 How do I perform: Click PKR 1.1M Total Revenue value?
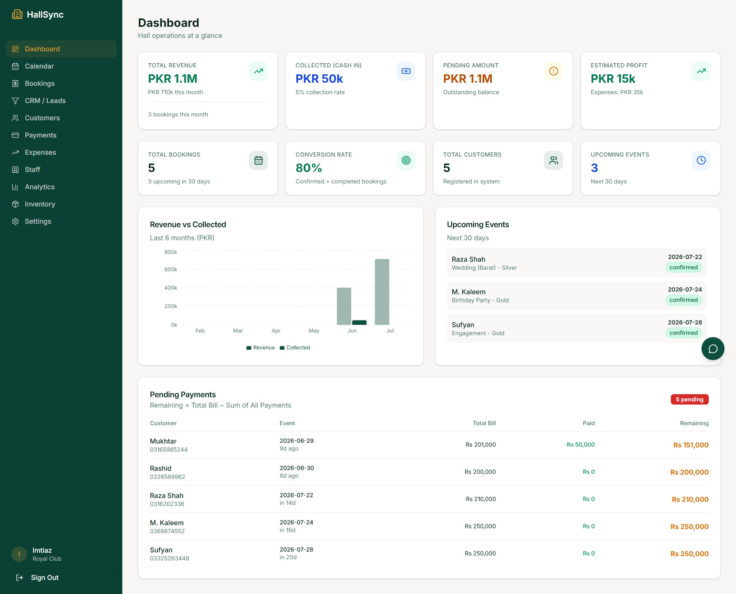click(172, 79)
